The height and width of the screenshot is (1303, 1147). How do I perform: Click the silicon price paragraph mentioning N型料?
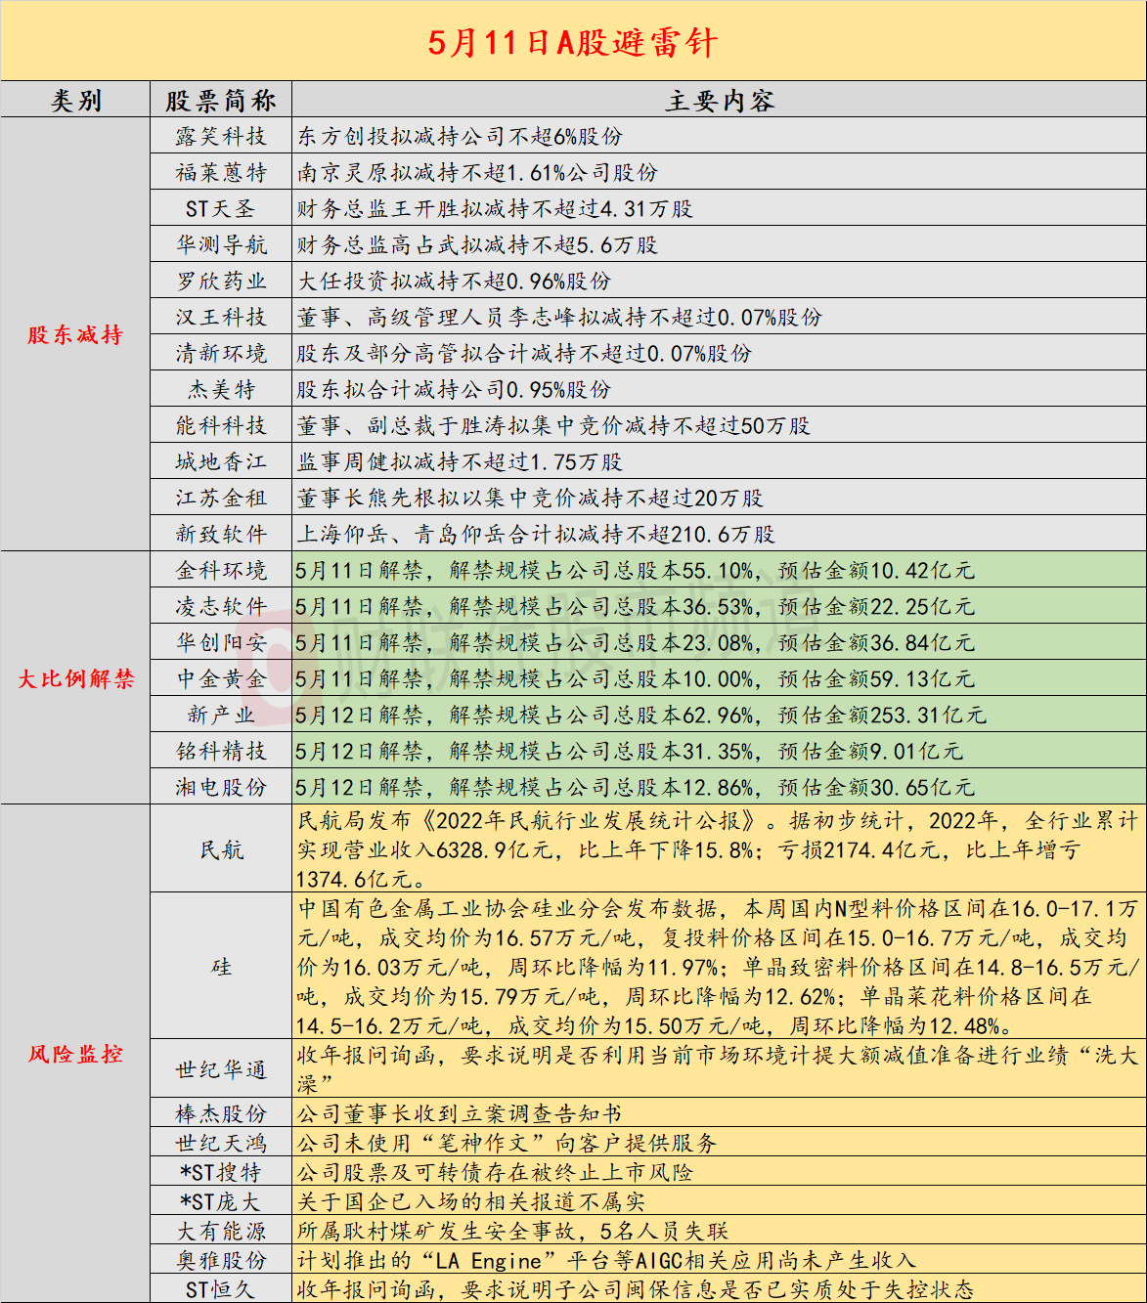718,967
